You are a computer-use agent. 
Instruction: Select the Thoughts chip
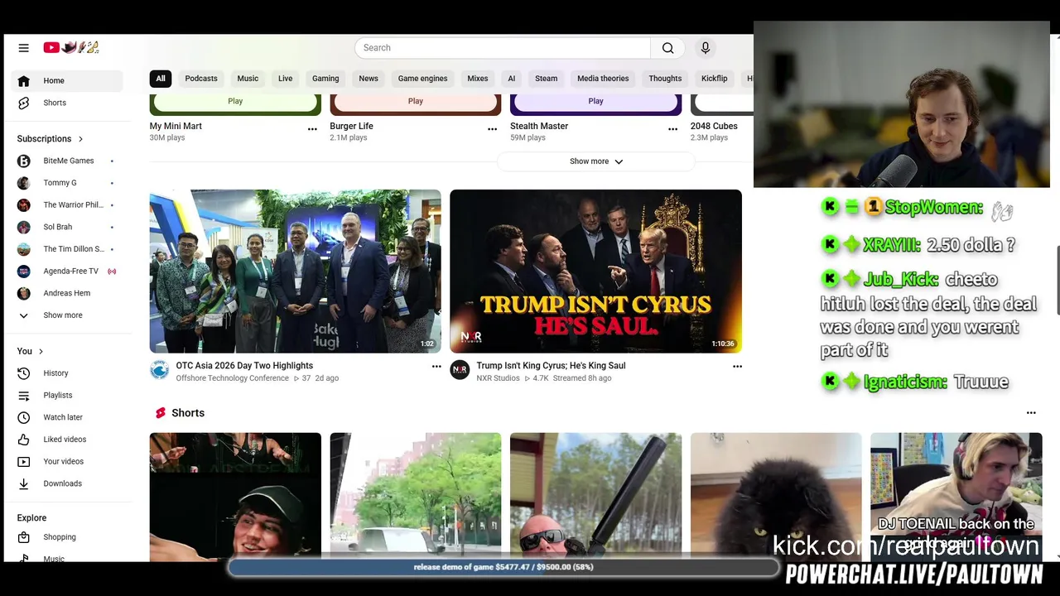[x=665, y=79]
